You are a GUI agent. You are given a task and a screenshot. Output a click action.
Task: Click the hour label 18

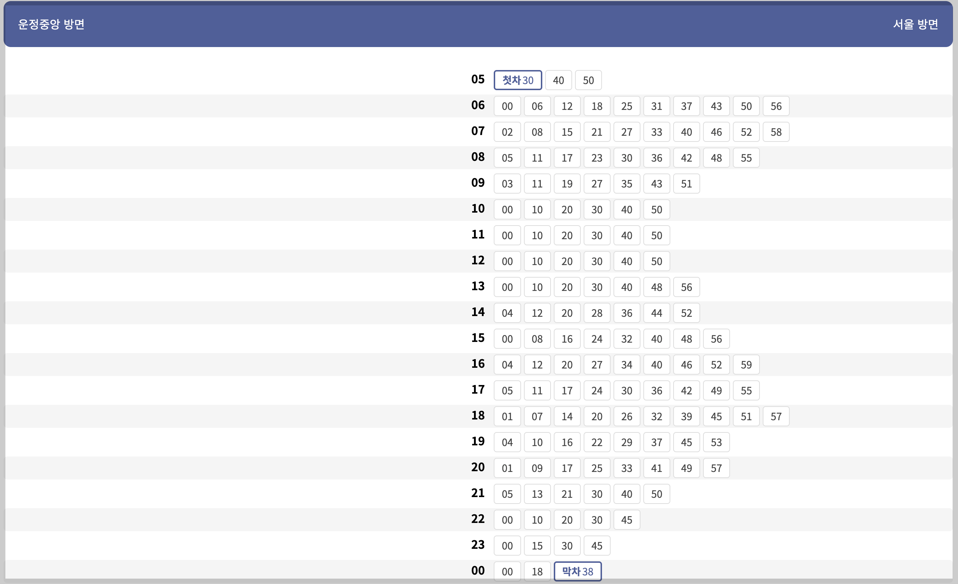coord(478,416)
